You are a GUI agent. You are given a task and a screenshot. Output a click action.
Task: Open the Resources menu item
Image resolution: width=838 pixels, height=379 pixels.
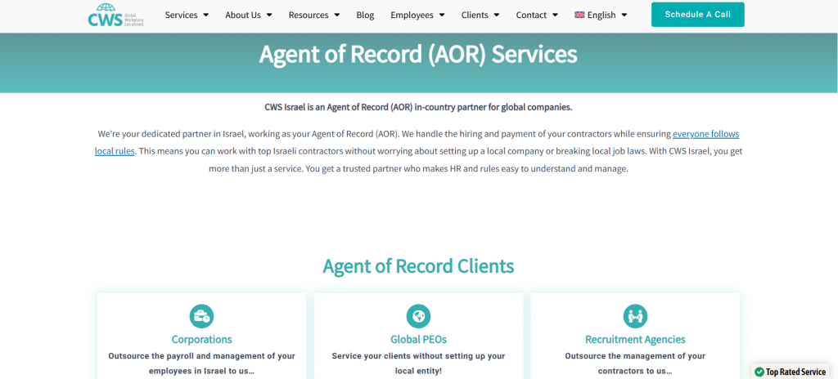[x=309, y=15]
